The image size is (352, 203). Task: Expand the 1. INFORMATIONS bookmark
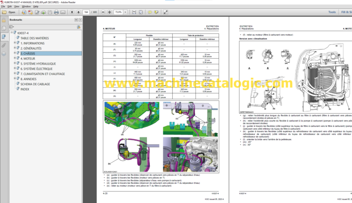tap(15, 43)
